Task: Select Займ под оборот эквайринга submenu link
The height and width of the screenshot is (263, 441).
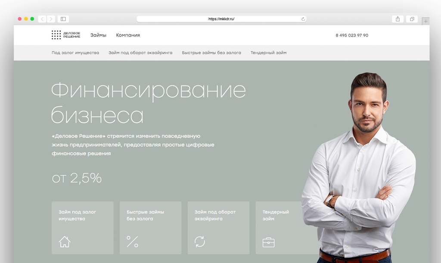Action: (x=141, y=53)
